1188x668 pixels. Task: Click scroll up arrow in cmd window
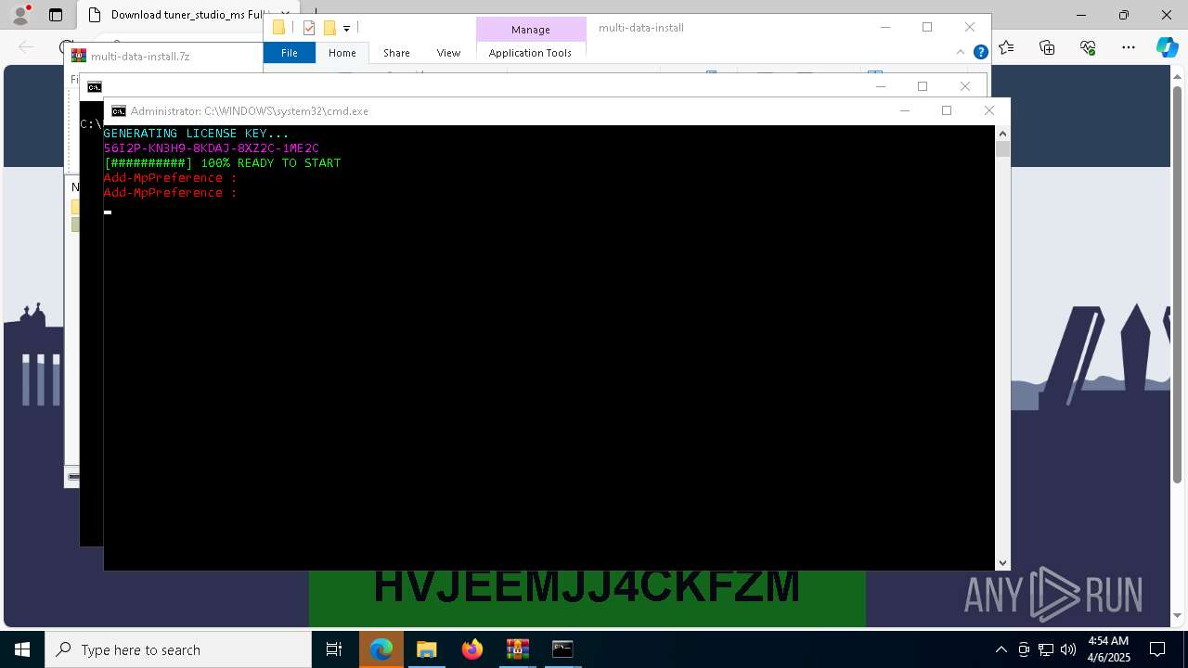[1002, 134]
